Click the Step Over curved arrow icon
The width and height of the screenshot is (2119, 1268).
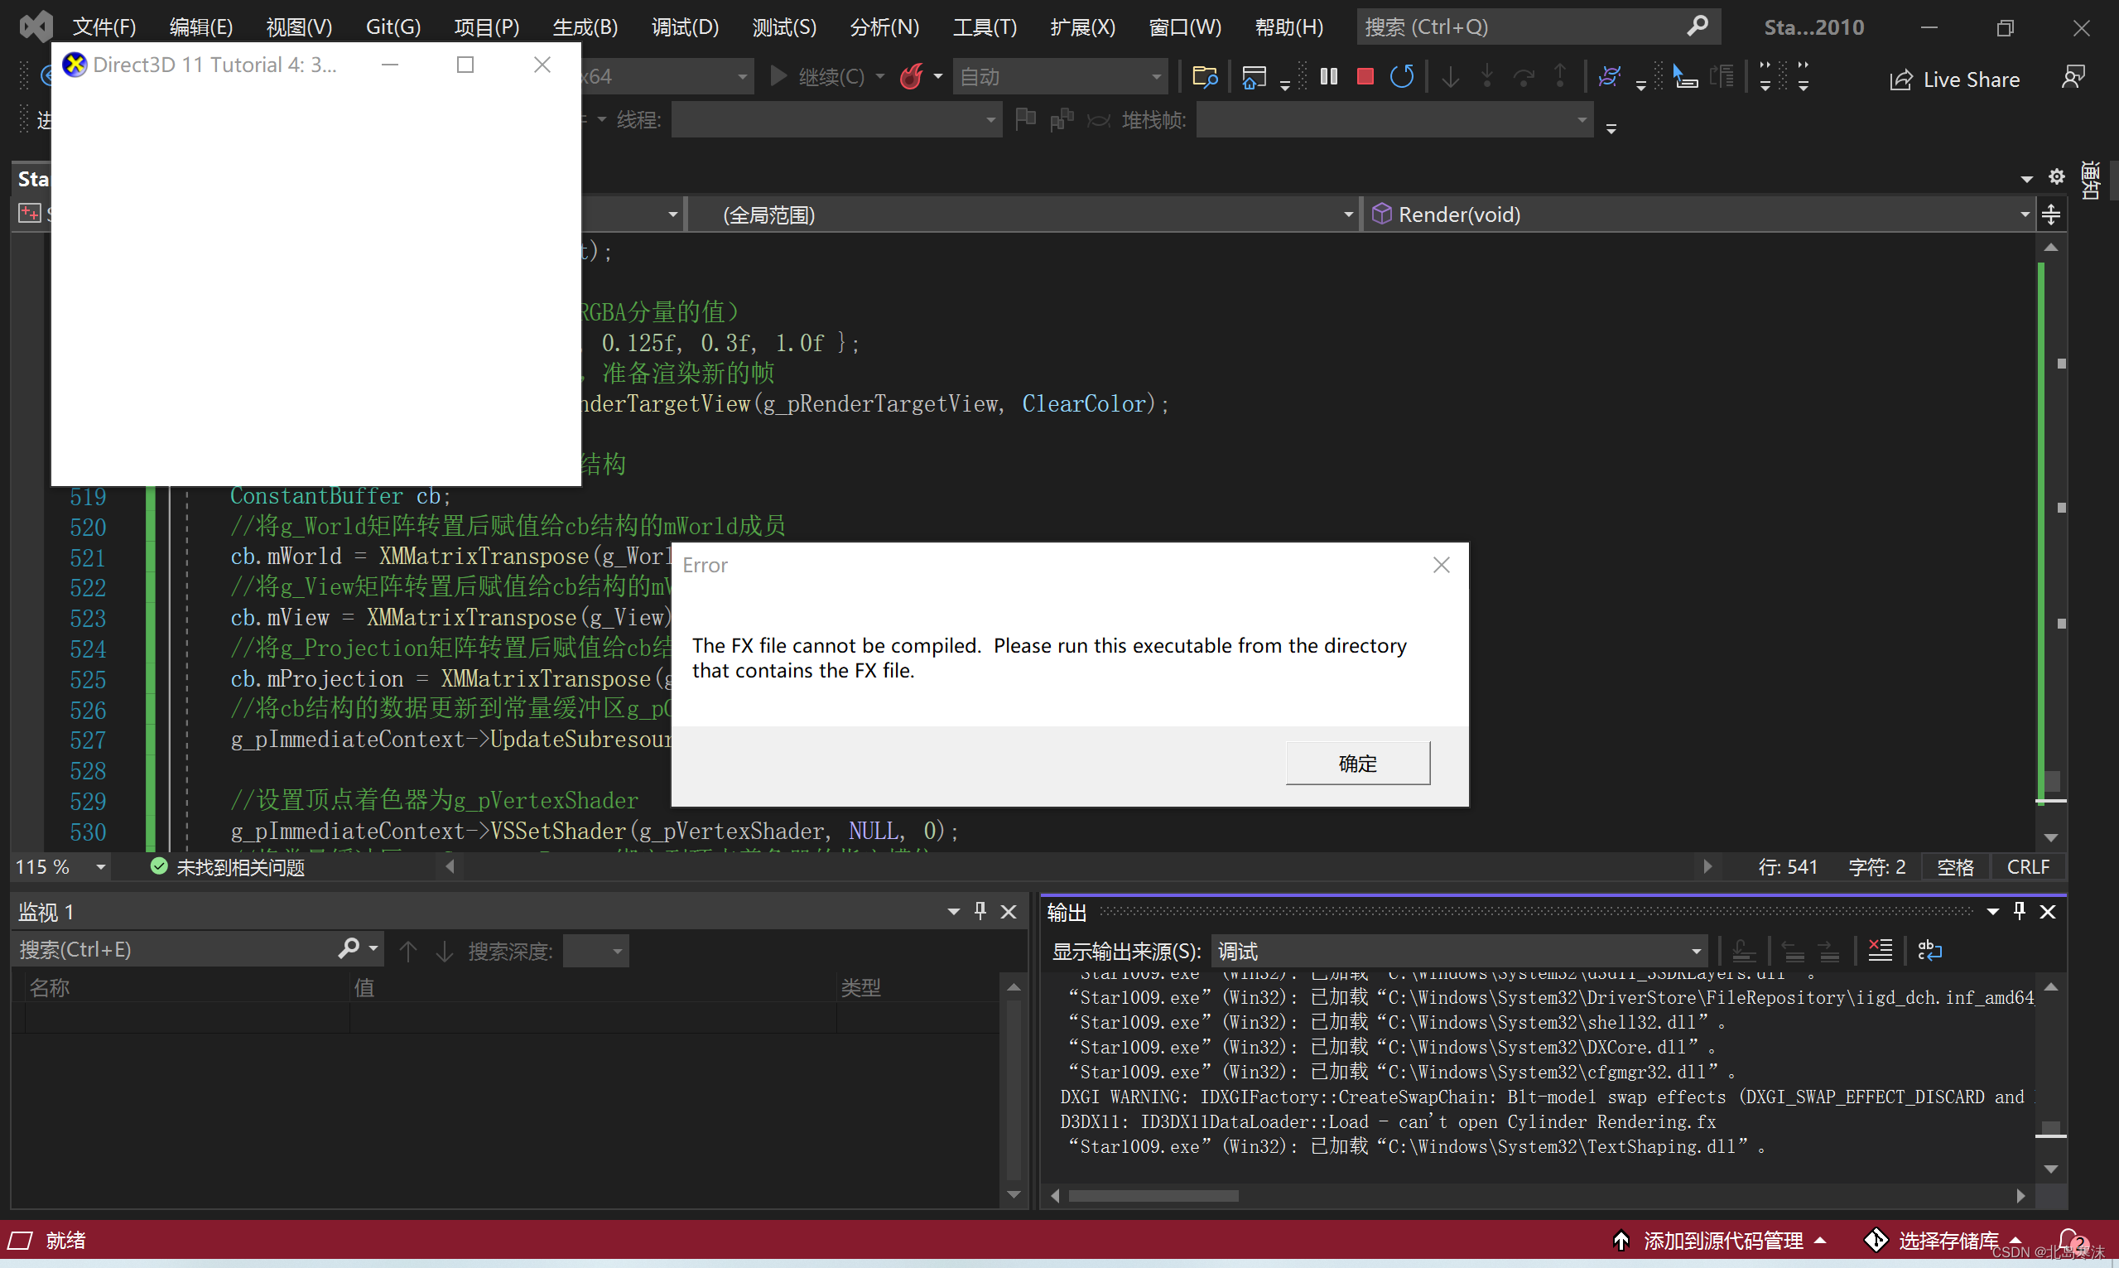(x=1524, y=77)
